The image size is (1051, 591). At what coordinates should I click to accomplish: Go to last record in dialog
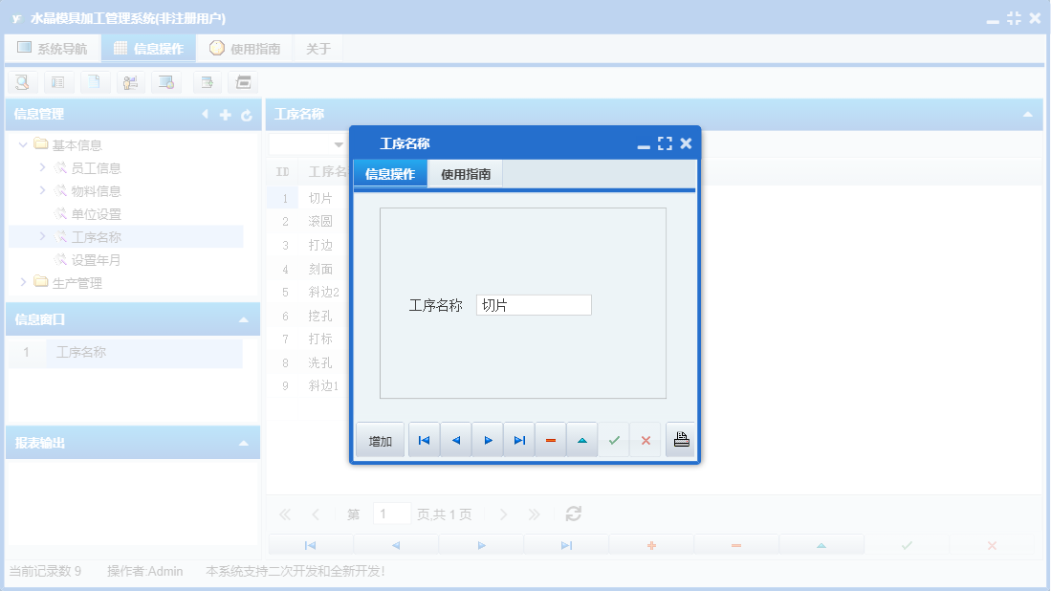coord(519,440)
